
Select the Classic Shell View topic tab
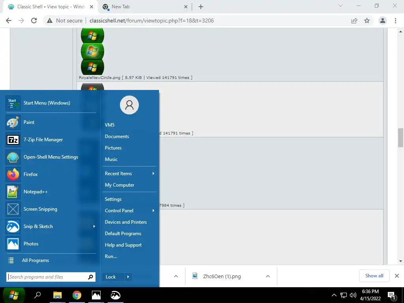(x=50, y=7)
